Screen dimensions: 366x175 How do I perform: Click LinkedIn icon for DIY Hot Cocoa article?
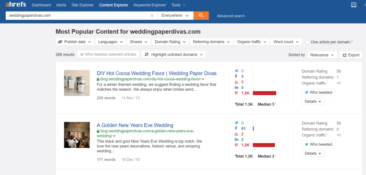pyautogui.click(x=236, y=87)
